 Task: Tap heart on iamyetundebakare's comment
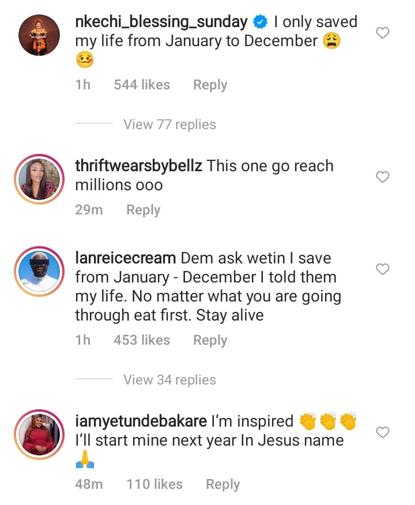point(383,432)
